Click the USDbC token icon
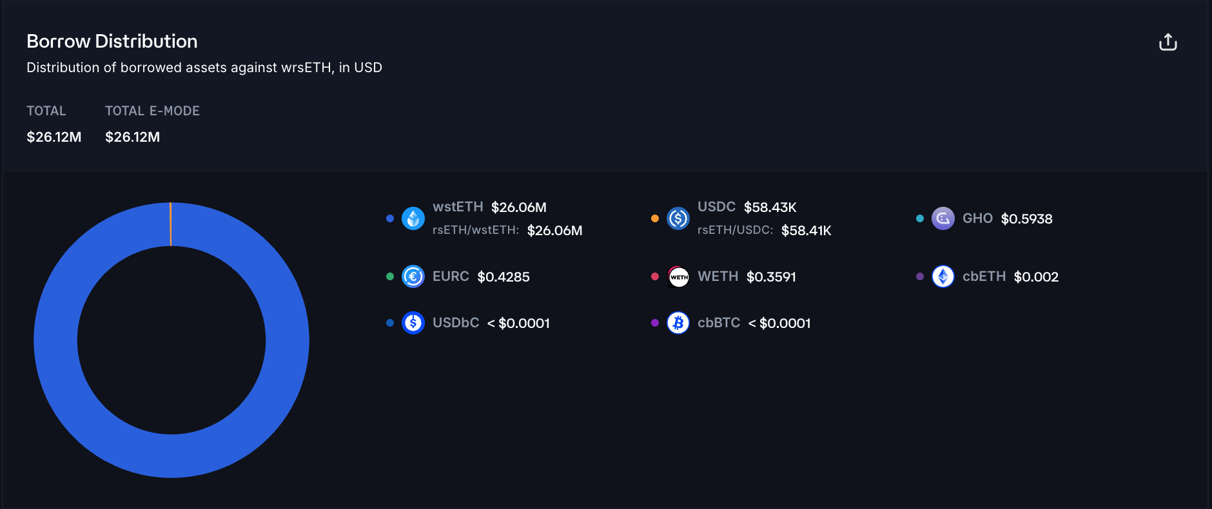The width and height of the screenshot is (1212, 509). click(413, 323)
